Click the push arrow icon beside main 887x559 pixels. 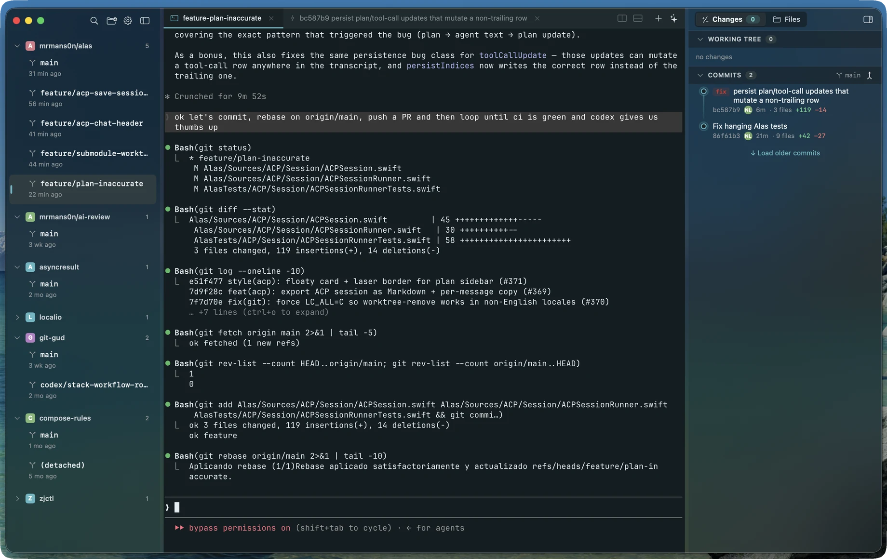tap(870, 75)
